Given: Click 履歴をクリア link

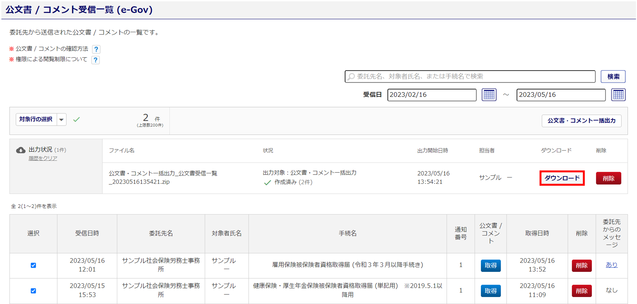Looking at the screenshot, I should click(43, 158).
